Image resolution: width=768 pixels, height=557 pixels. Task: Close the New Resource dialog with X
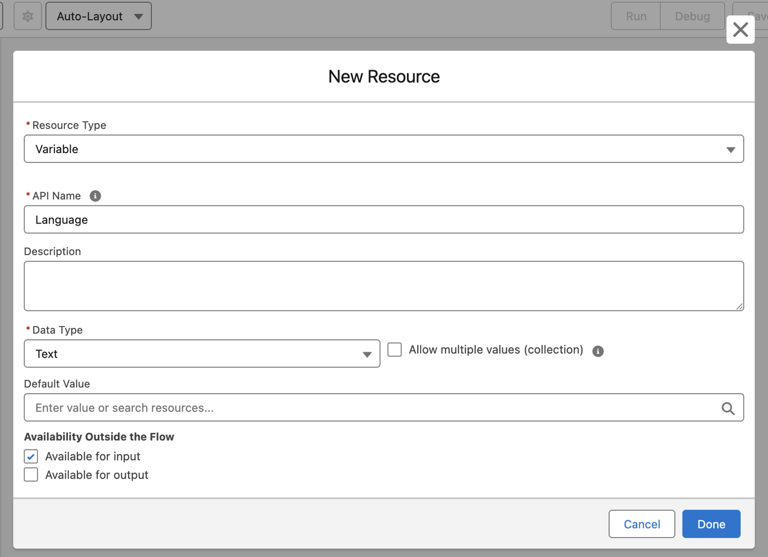(740, 29)
